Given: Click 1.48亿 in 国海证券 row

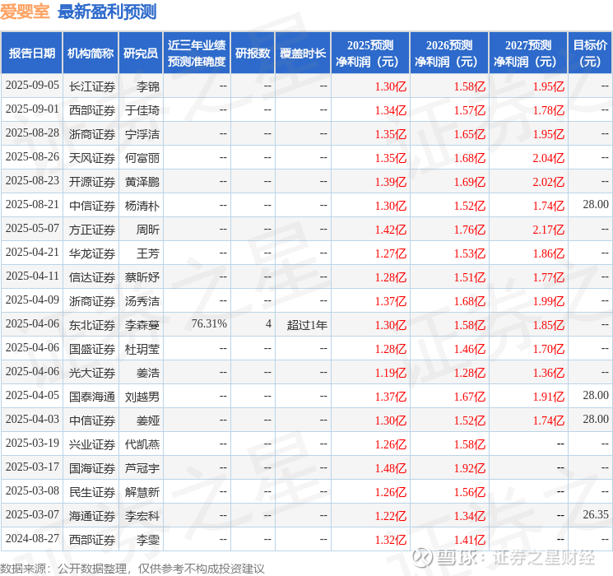Looking at the screenshot, I should 391,468.
